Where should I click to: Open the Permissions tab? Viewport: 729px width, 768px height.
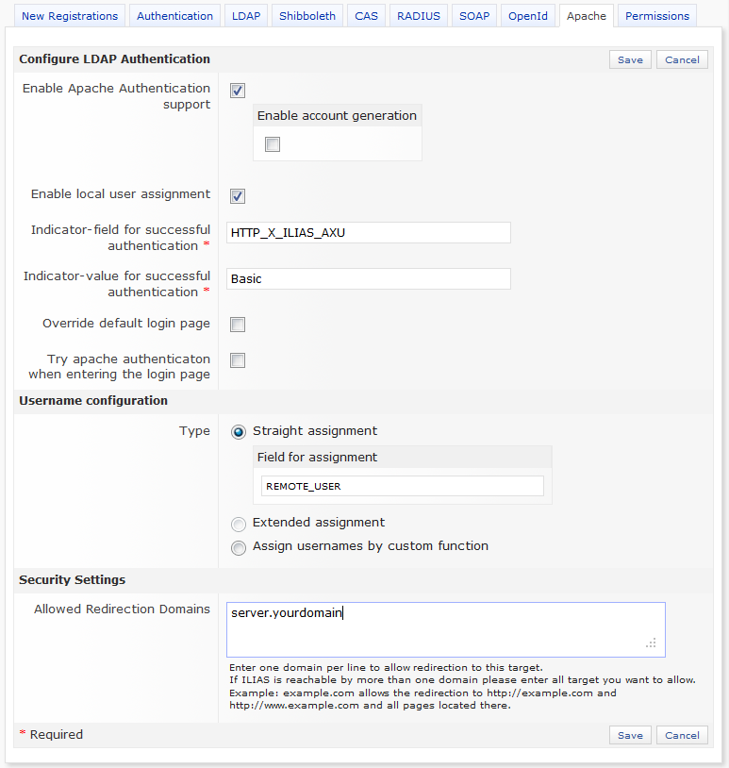pos(658,16)
